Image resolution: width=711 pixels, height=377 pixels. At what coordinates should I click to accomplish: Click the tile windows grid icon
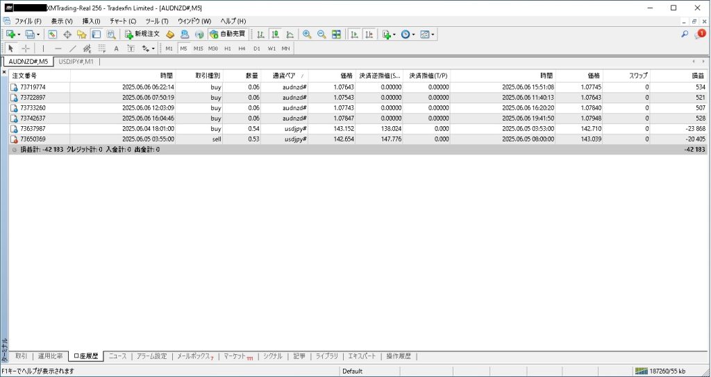336,34
